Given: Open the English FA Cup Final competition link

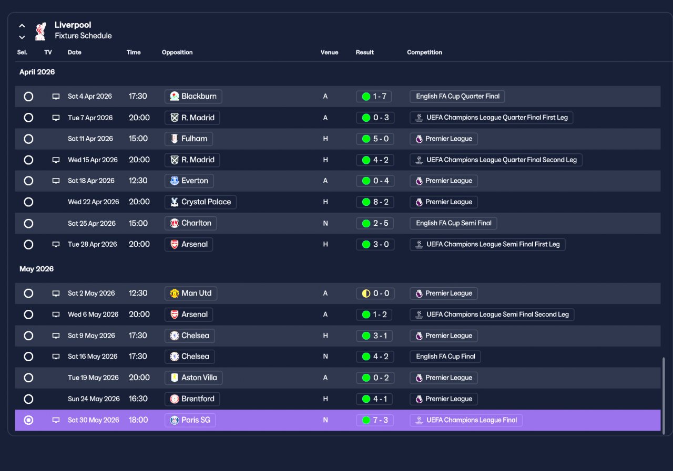Looking at the screenshot, I should point(445,357).
